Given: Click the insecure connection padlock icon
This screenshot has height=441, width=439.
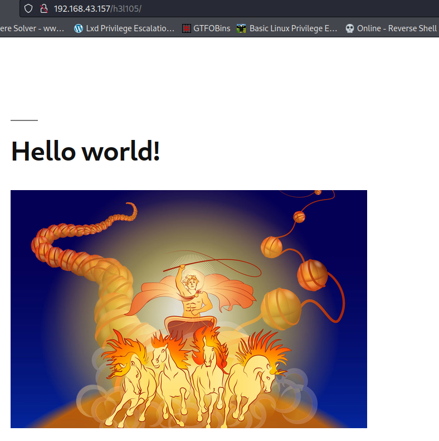Looking at the screenshot, I should pyautogui.click(x=43, y=9).
